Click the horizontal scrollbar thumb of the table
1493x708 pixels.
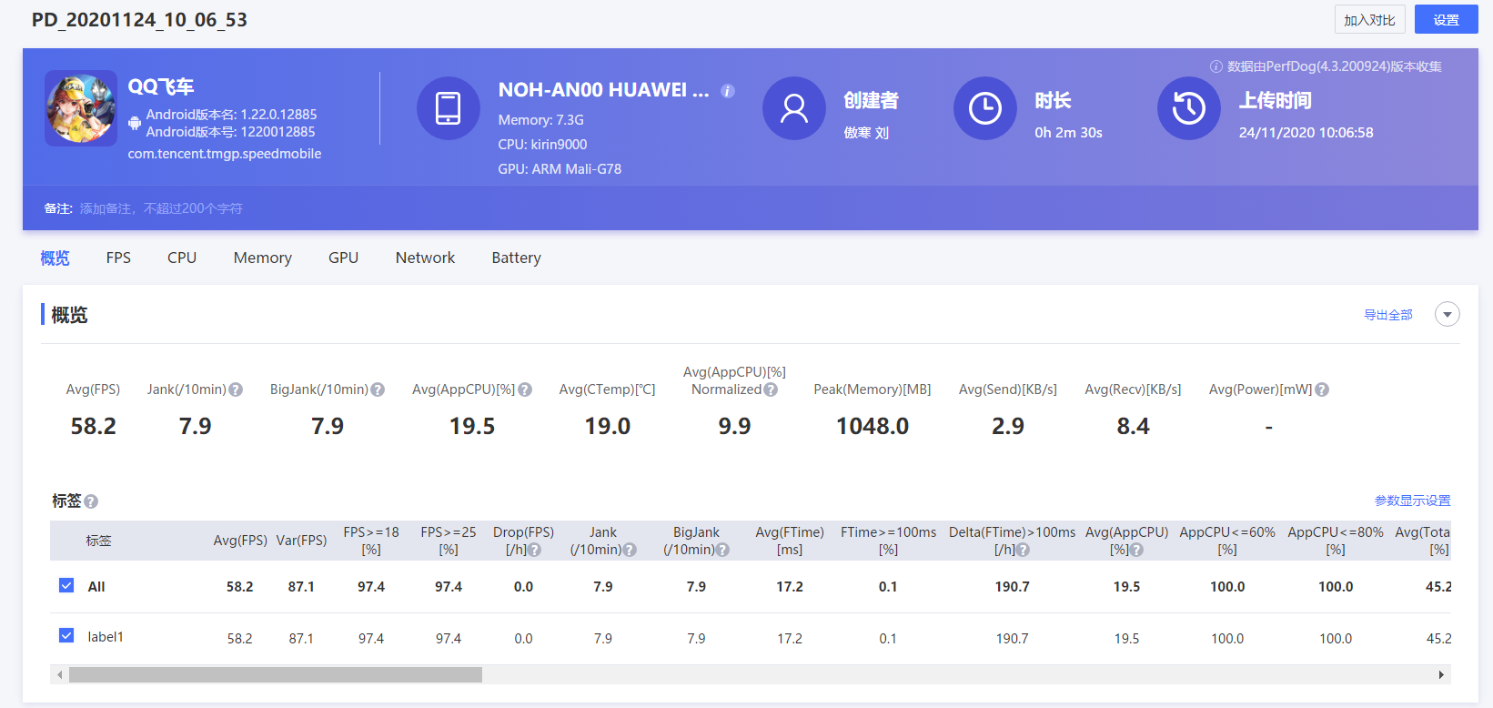point(276,674)
